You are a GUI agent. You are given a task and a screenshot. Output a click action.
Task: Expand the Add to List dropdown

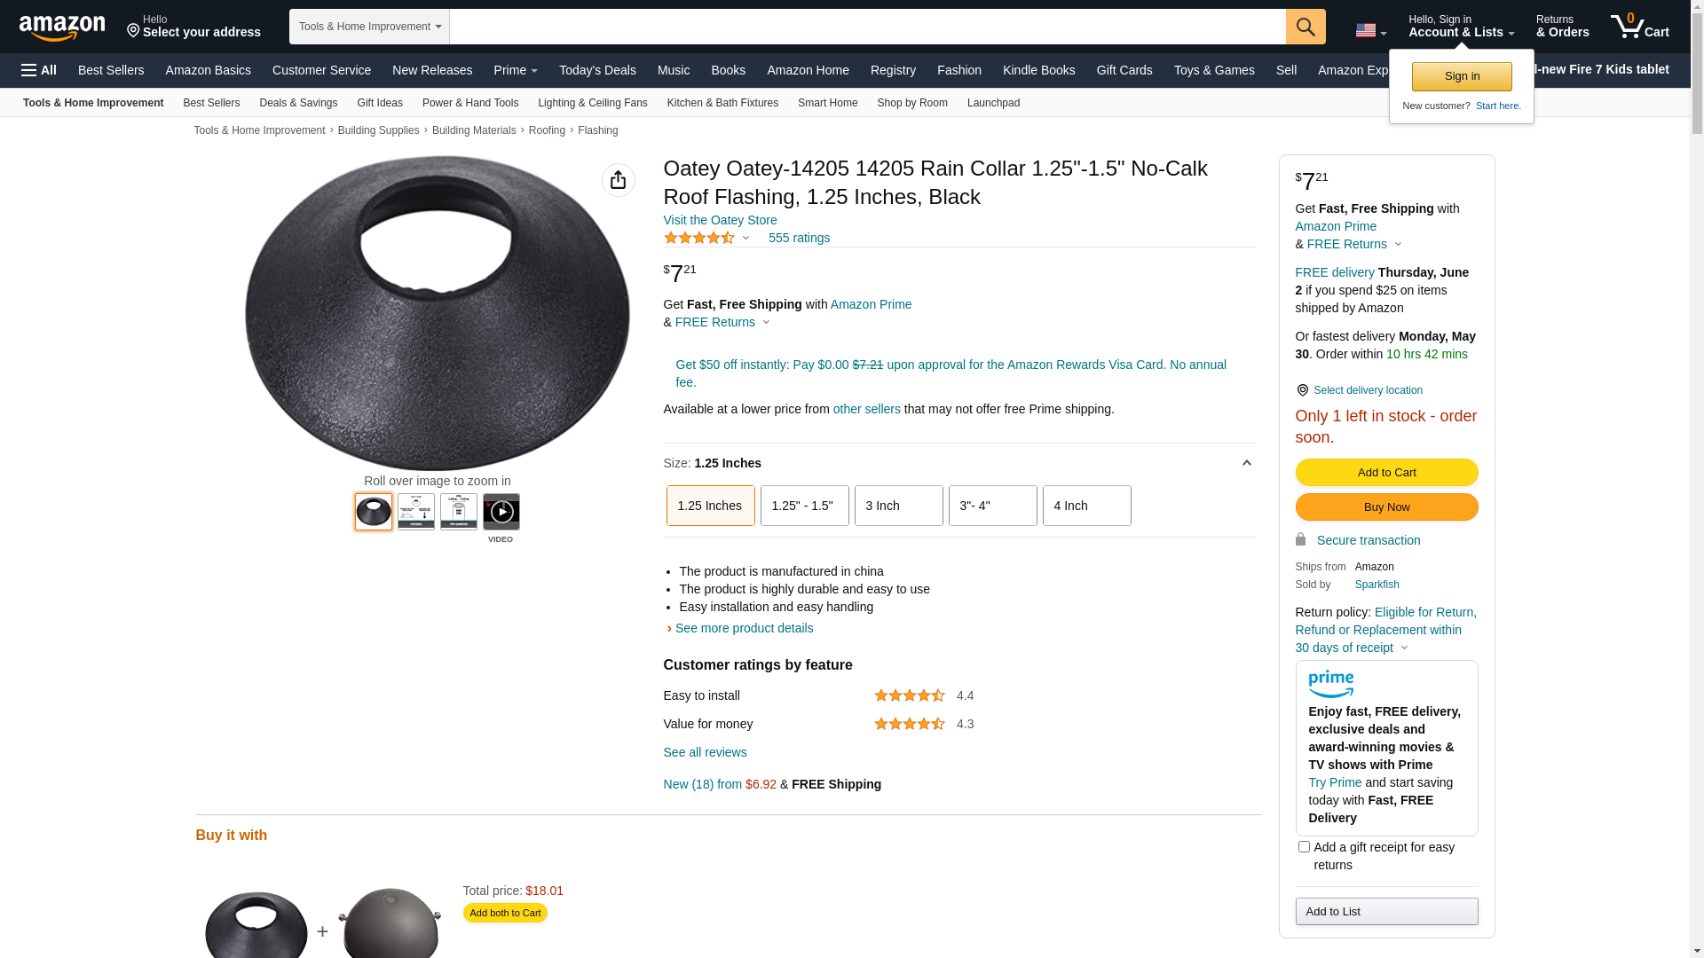pos(1386,911)
